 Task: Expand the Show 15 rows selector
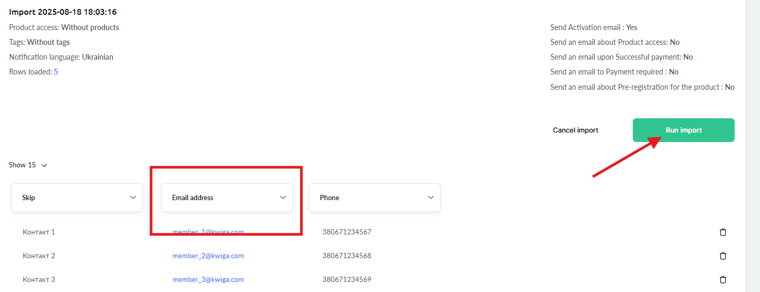click(28, 165)
